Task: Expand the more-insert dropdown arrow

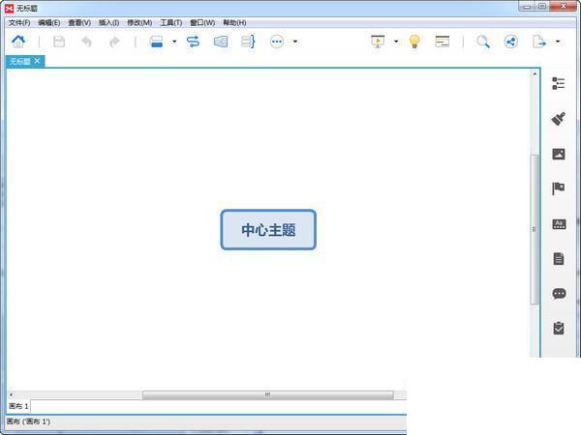Action: click(295, 42)
